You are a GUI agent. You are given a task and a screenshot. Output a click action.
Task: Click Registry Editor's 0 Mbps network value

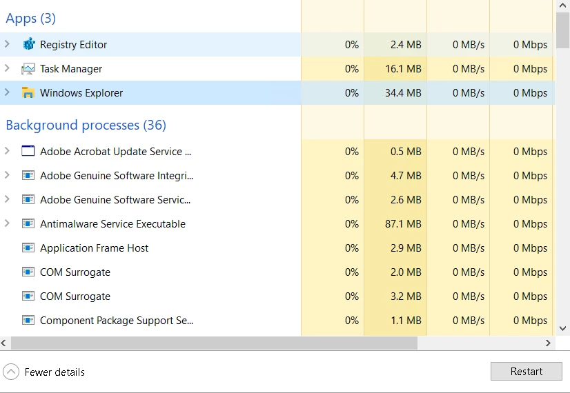click(x=530, y=45)
